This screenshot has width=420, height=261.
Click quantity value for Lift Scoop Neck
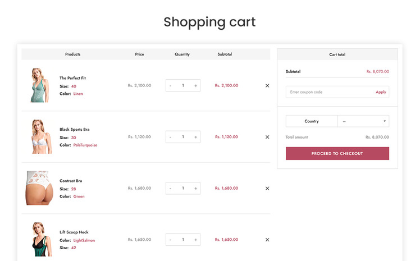coord(183,240)
